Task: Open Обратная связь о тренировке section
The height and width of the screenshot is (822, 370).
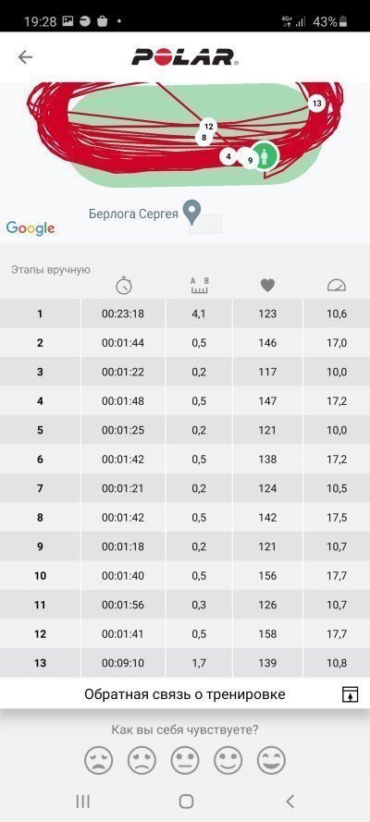Action: pyautogui.click(x=185, y=694)
